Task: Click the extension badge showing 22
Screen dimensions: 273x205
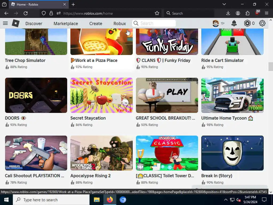Action: point(257,13)
